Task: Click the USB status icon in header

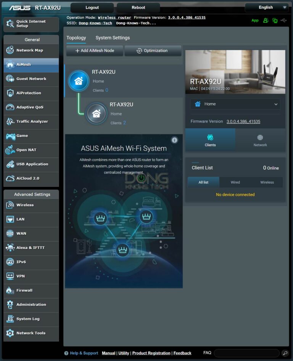Action: pyautogui.click(x=283, y=20)
